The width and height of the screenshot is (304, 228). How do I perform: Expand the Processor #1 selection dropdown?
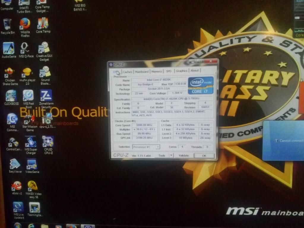(x=146, y=147)
